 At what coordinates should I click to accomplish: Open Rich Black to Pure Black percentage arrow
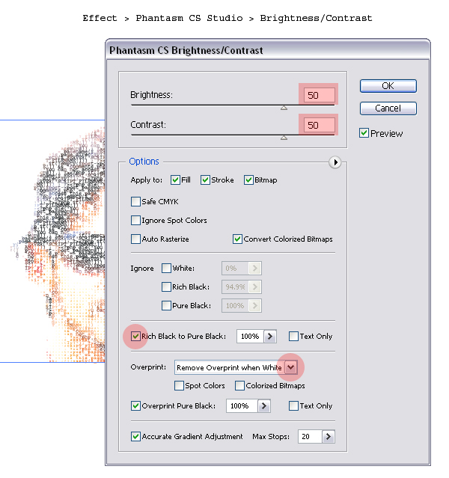click(270, 337)
